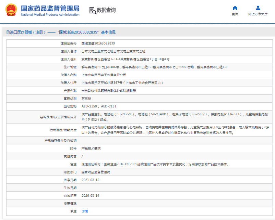This screenshot has height=220, width=275.
Task: Click 适用范围/预期用途 label
Action: [x=63, y=130]
